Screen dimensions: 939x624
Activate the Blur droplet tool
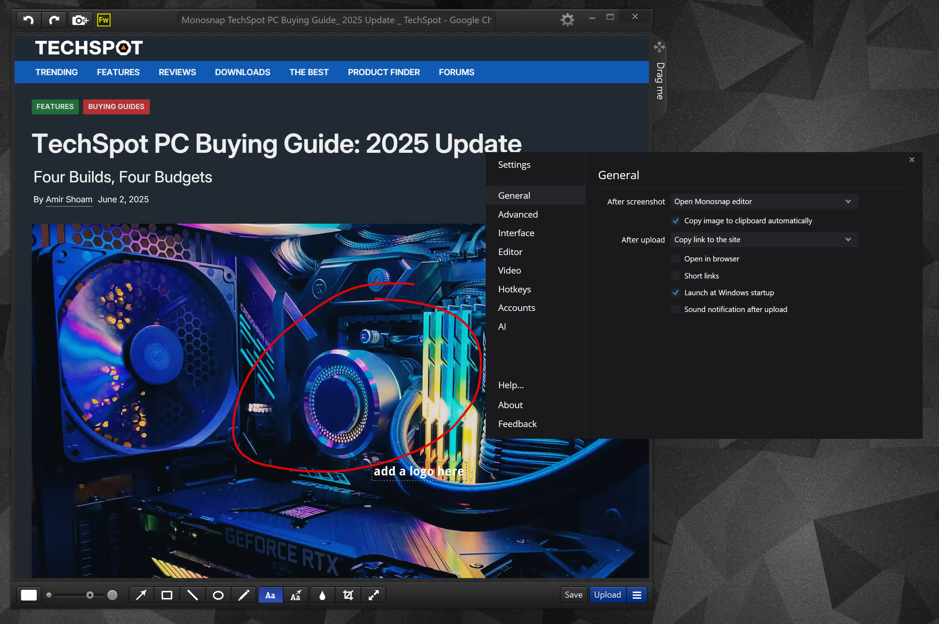coord(322,595)
